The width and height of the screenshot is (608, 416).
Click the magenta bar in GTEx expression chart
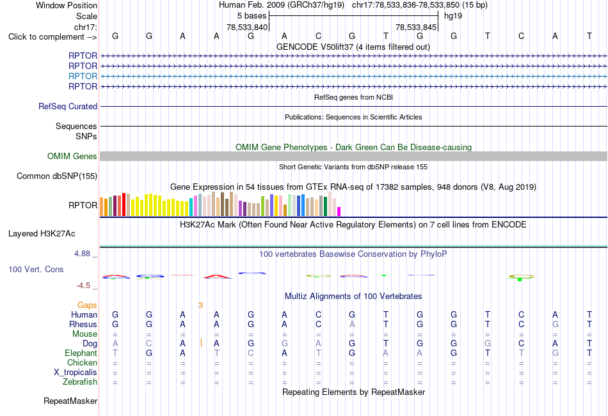pos(339,212)
